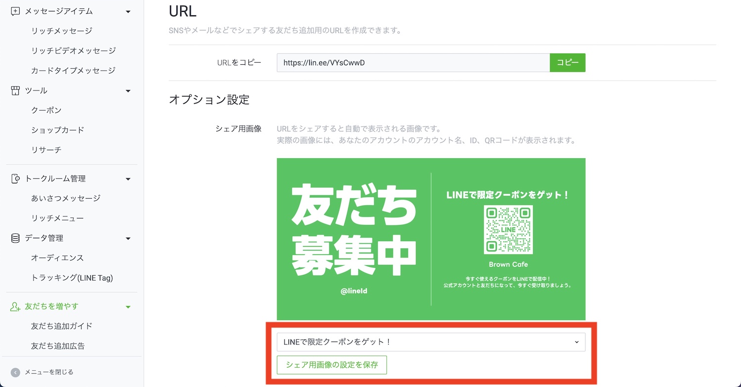Collapse the トークルーム管理 section arrow
741x387 pixels.
[x=128, y=179]
